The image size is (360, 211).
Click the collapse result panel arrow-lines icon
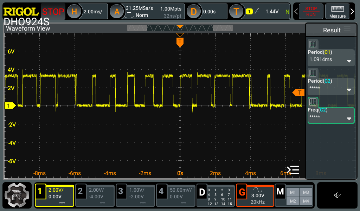click(x=293, y=170)
